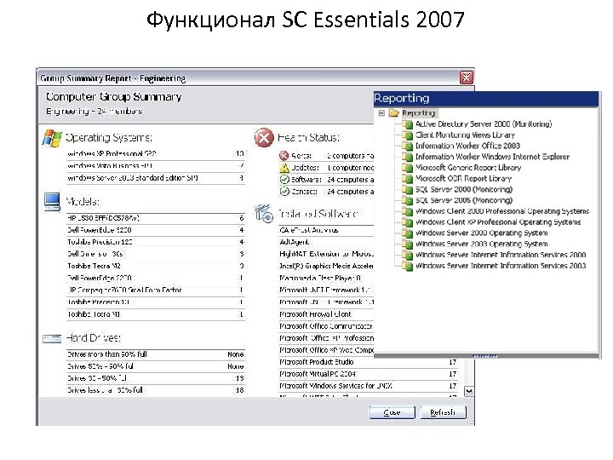The image size is (613, 460).
Task: Click the Installed Software section icon
Action: tap(264, 214)
